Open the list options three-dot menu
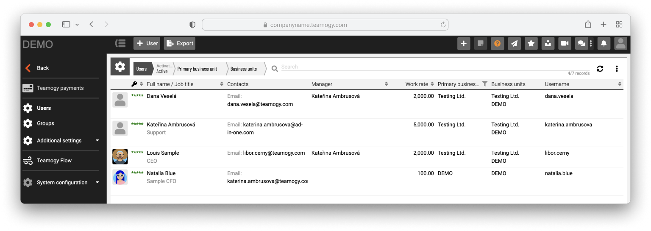The height and width of the screenshot is (231, 651). click(x=617, y=69)
